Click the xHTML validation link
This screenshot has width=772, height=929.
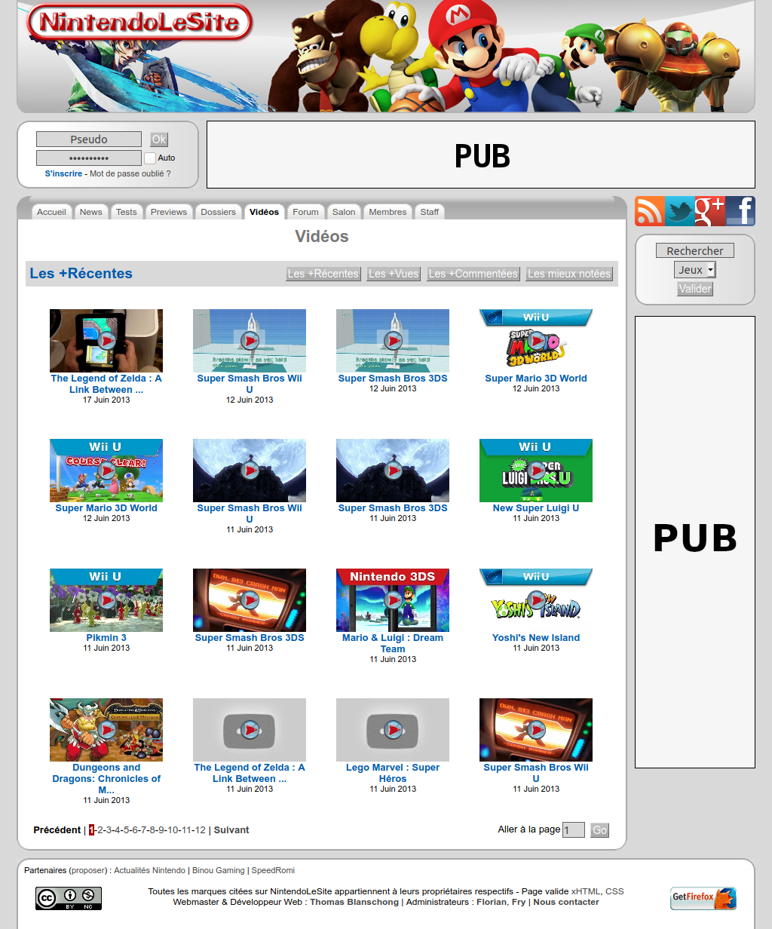pyautogui.click(x=586, y=891)
